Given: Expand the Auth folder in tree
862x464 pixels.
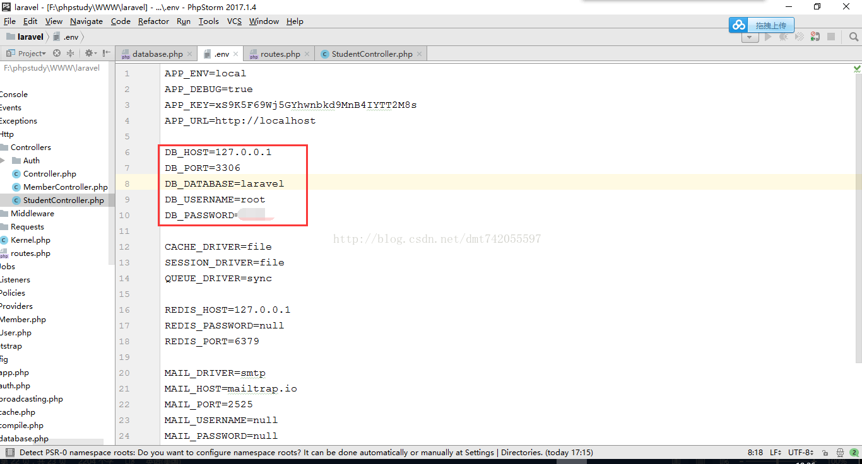Looking at the screenshot, I should [3, 161].
